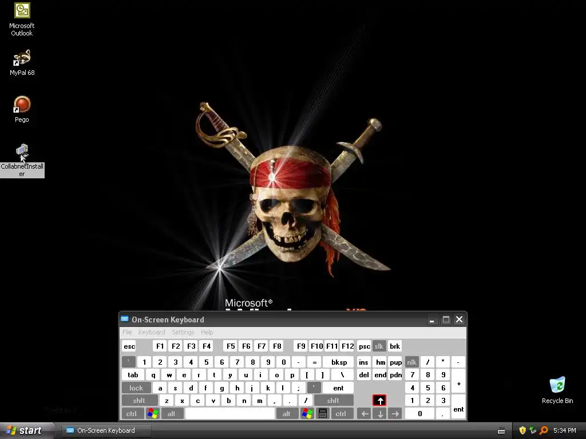Click the up arrow key
Image resolution: width=586 pixels, height=439 pixels.
(x=380, y=401)
